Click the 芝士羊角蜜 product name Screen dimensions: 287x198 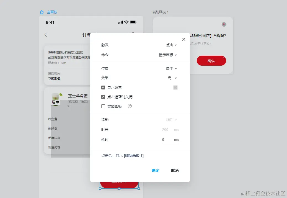point(78,96)
